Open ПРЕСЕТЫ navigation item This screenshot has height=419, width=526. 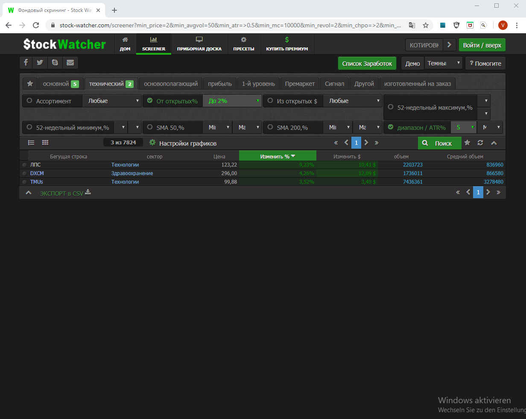click(244, 44)
